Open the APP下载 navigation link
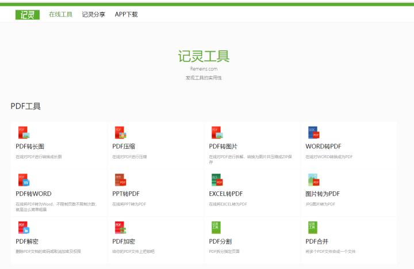This screenshot has width=414, height=269. click(126, 14)
